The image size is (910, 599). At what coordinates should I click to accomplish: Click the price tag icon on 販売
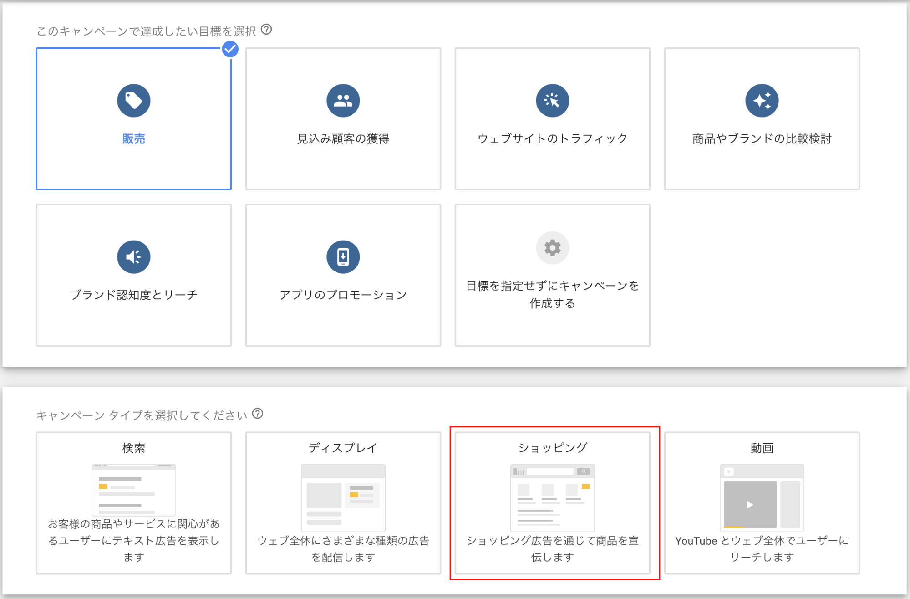coord(133,100)
